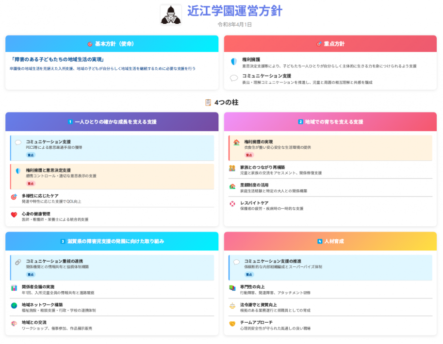Click the 近江学園 logo image at top

171,15
